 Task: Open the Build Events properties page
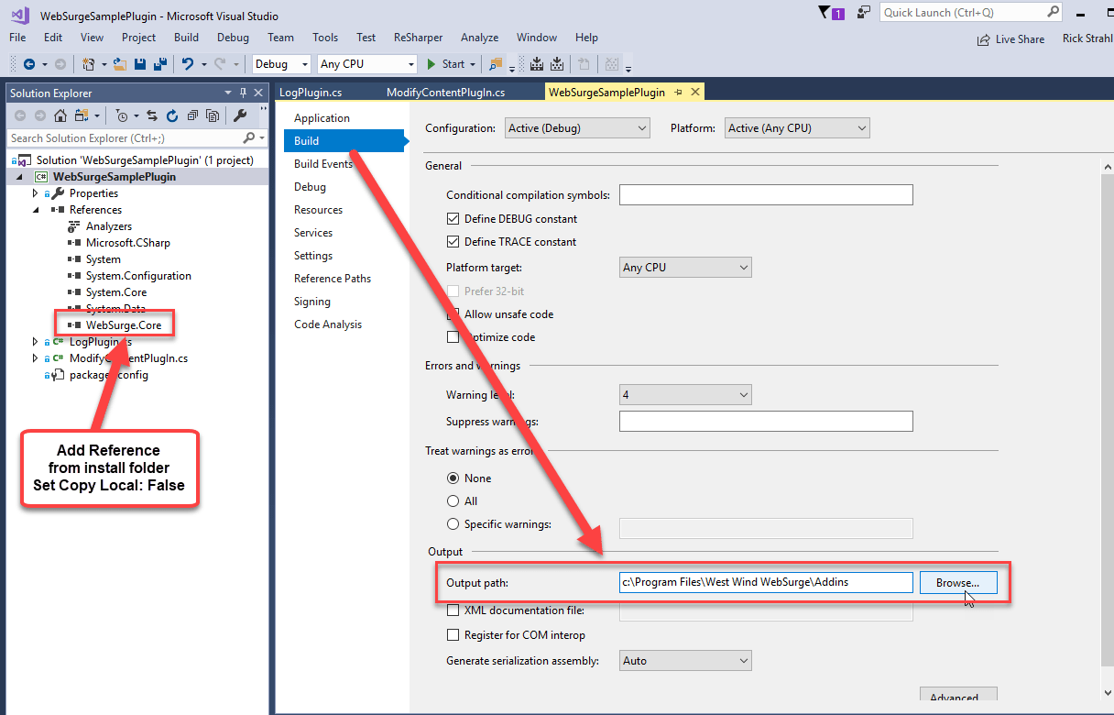pos(323,164)
